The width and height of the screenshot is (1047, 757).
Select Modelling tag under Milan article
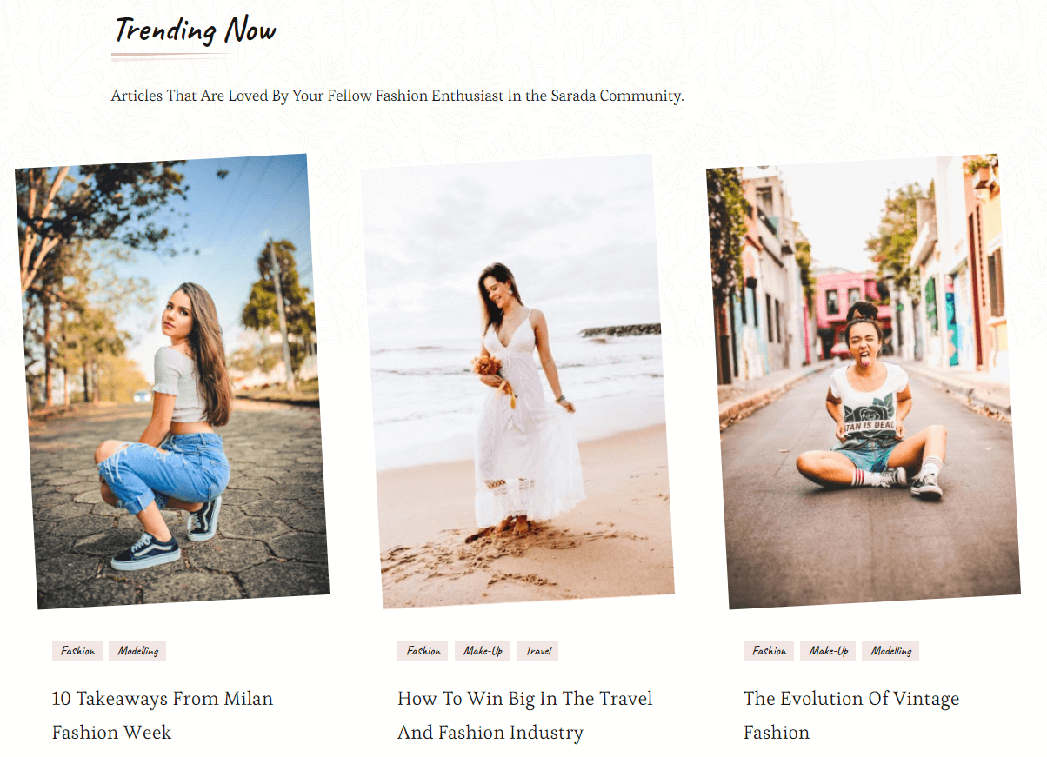[137, 651]
